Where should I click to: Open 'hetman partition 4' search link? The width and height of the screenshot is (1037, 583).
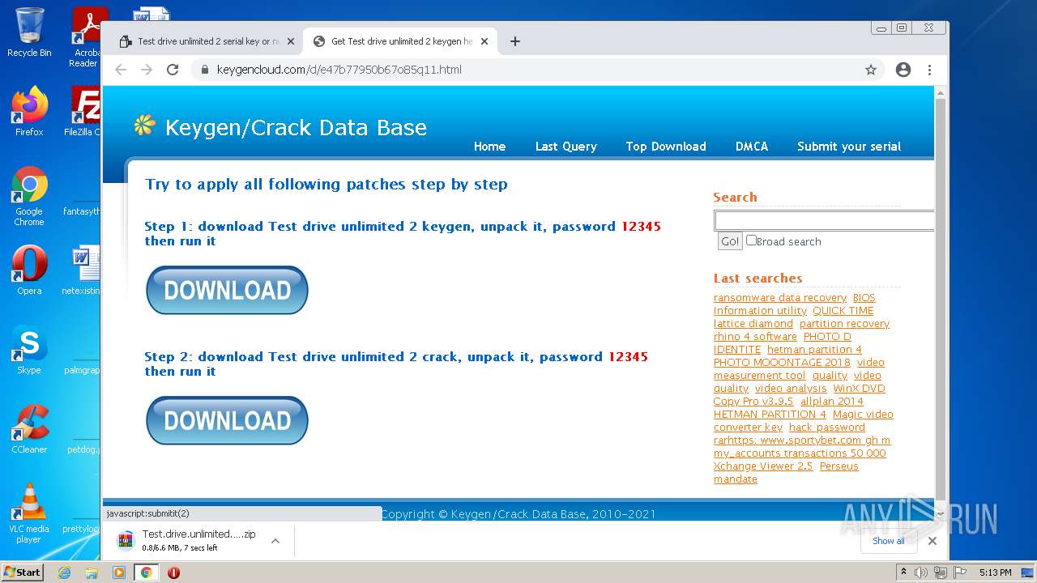[814, 350]
